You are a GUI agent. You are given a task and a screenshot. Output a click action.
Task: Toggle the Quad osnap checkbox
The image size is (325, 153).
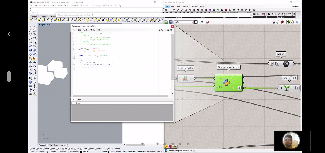tap(82, 149)
